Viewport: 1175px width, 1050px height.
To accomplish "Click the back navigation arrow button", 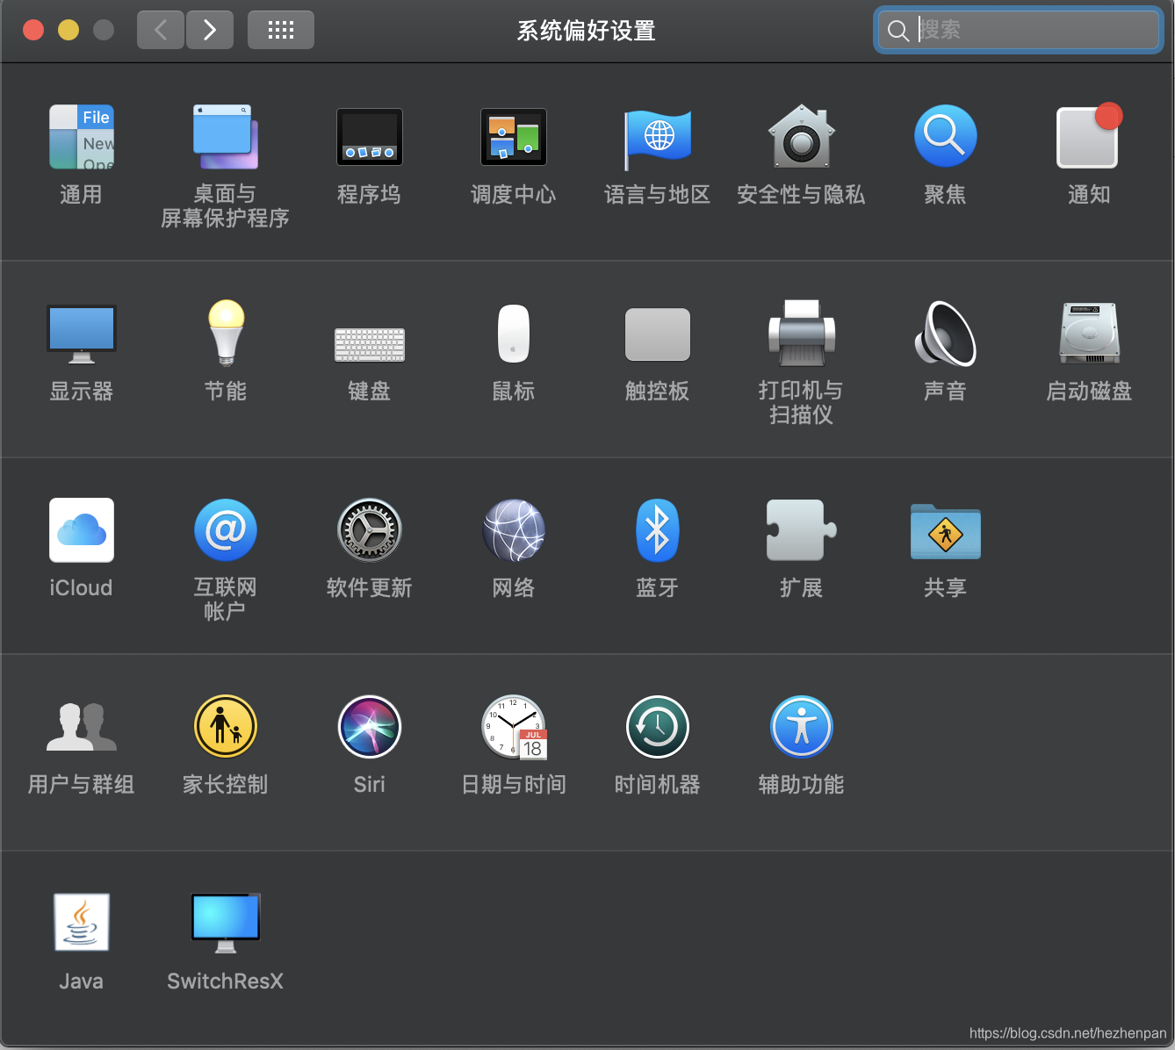I will [161, 30].
